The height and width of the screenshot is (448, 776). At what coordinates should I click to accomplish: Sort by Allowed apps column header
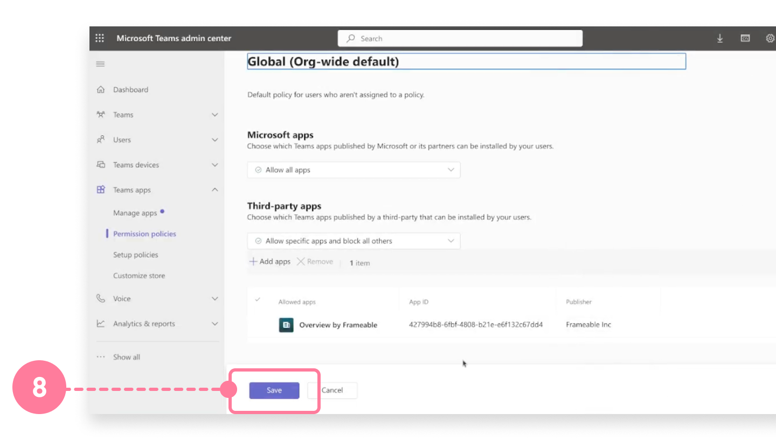(x=297, y=302)
